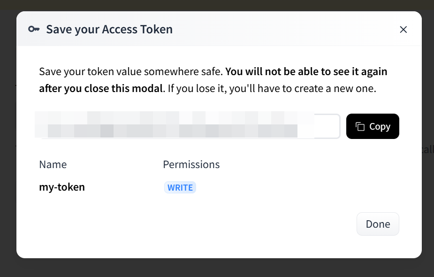434x277 pixels.
Task: Click the Name column label
Action: [53, 164]
